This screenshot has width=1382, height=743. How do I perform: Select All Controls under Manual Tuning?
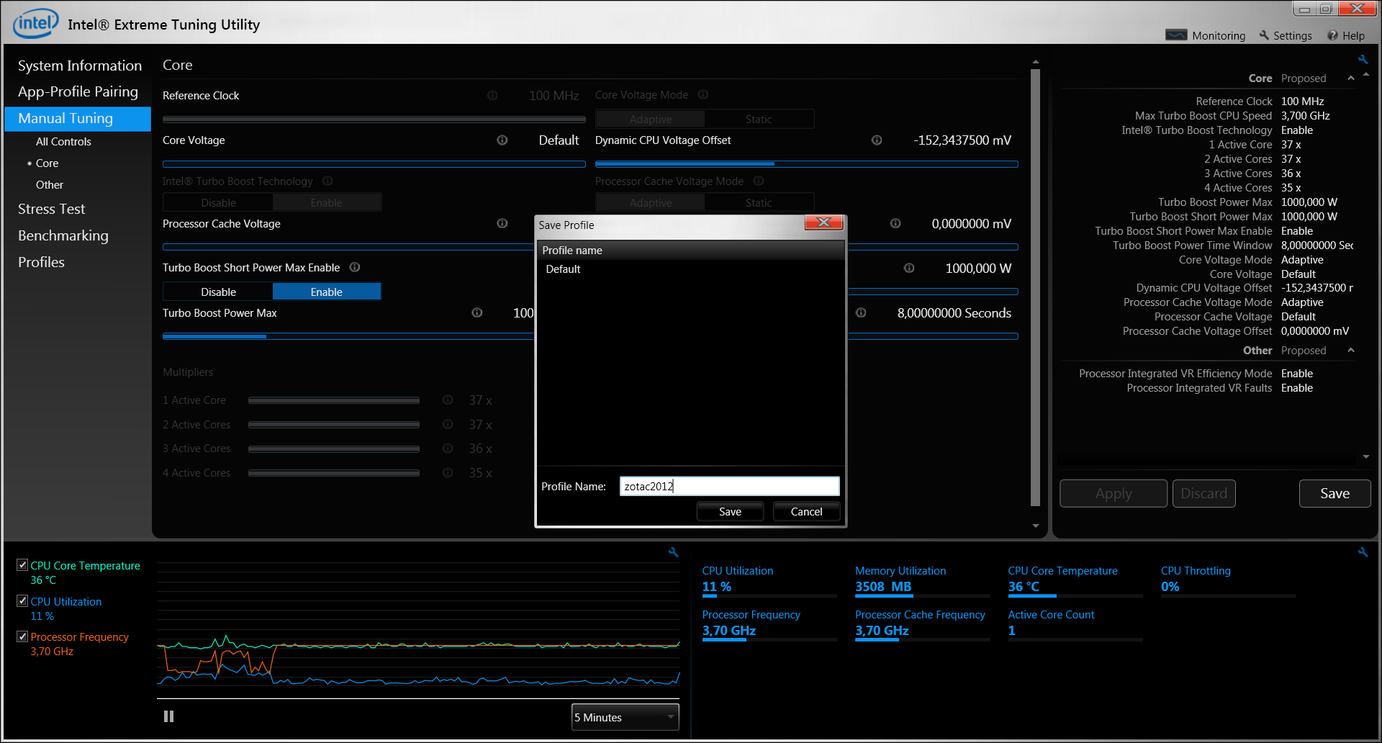click(63, 142)
